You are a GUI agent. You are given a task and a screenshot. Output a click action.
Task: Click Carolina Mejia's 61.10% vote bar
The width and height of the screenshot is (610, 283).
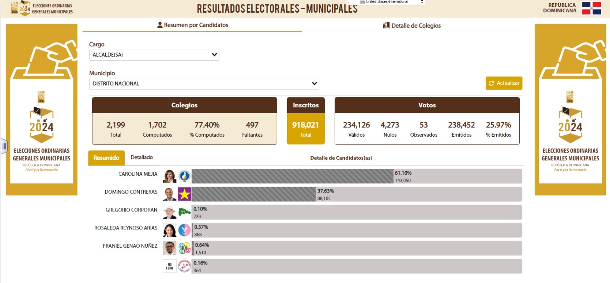(x=293, y=176)
